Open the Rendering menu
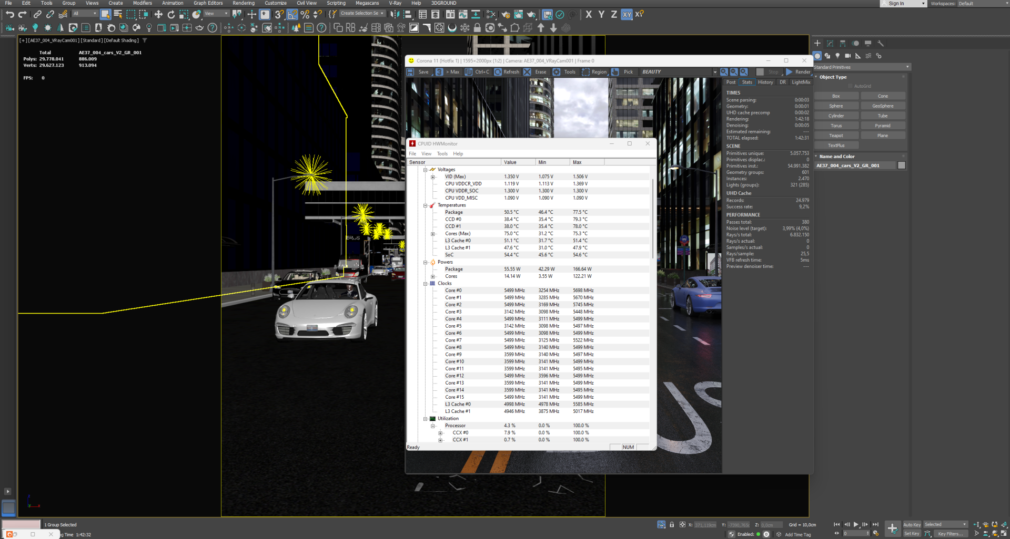The image size is (1010, 539). click(243, 3)
